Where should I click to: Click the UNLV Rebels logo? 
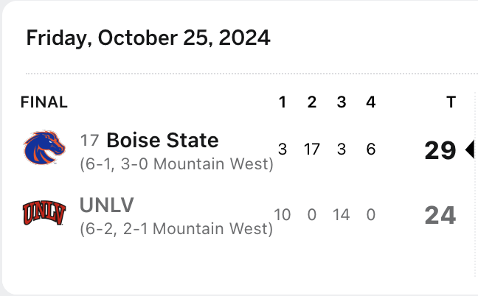[44, 213]
